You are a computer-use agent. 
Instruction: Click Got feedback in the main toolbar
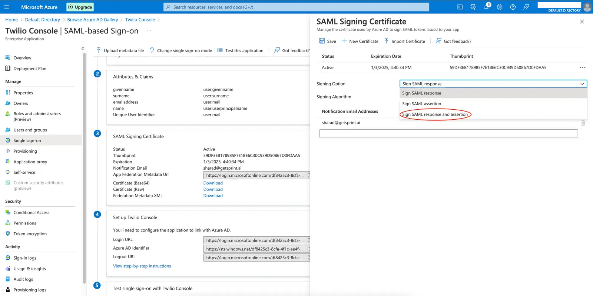pyautogui.click(x=292, y=50)
